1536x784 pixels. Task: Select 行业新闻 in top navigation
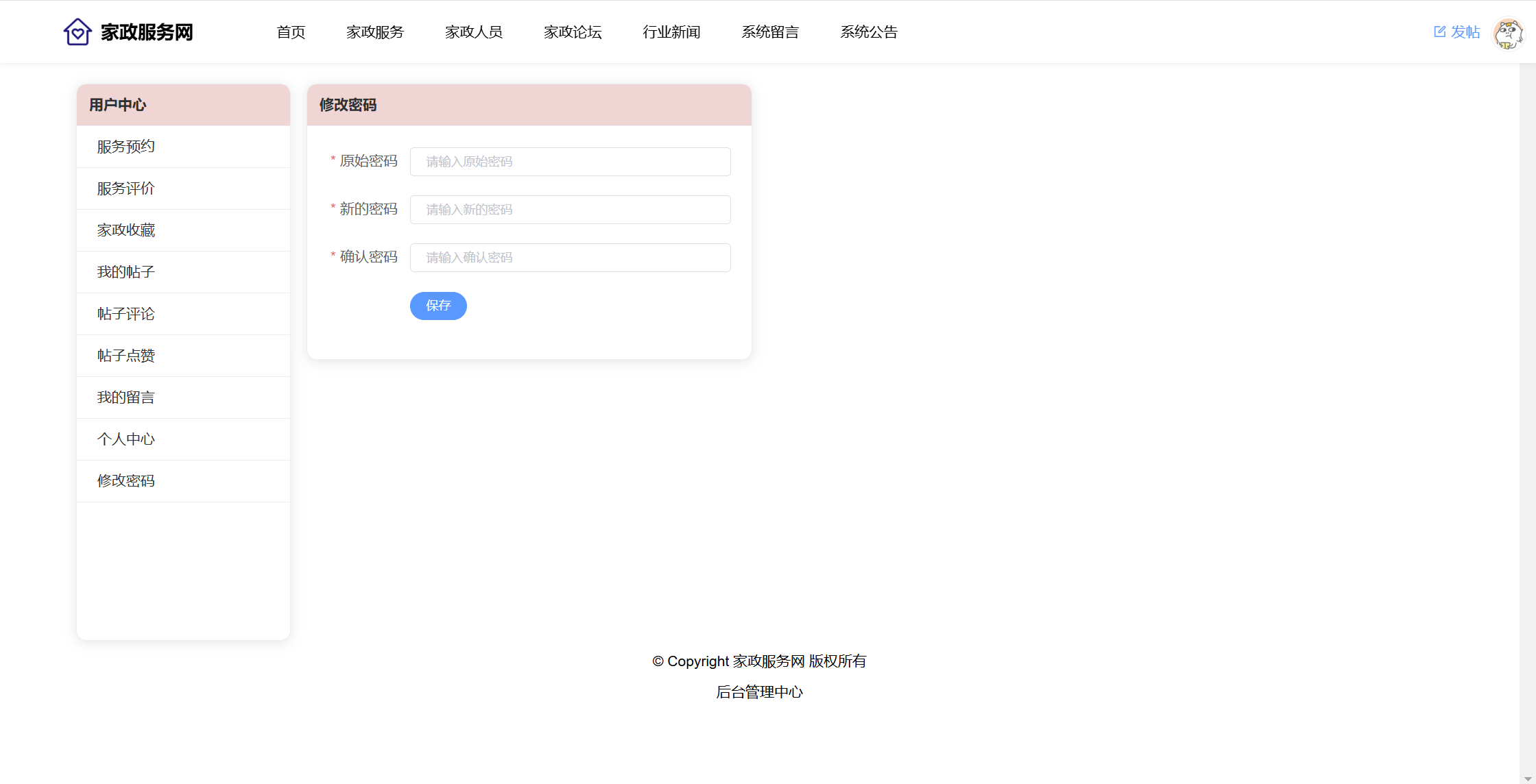point(671,32)
